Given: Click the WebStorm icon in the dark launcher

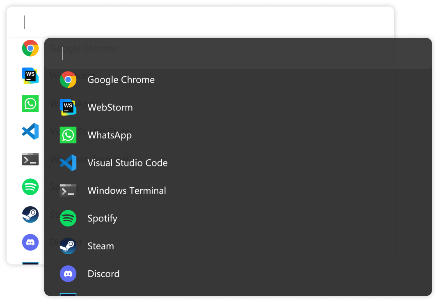Looking at the screenshot, I should tap(68, 107).
